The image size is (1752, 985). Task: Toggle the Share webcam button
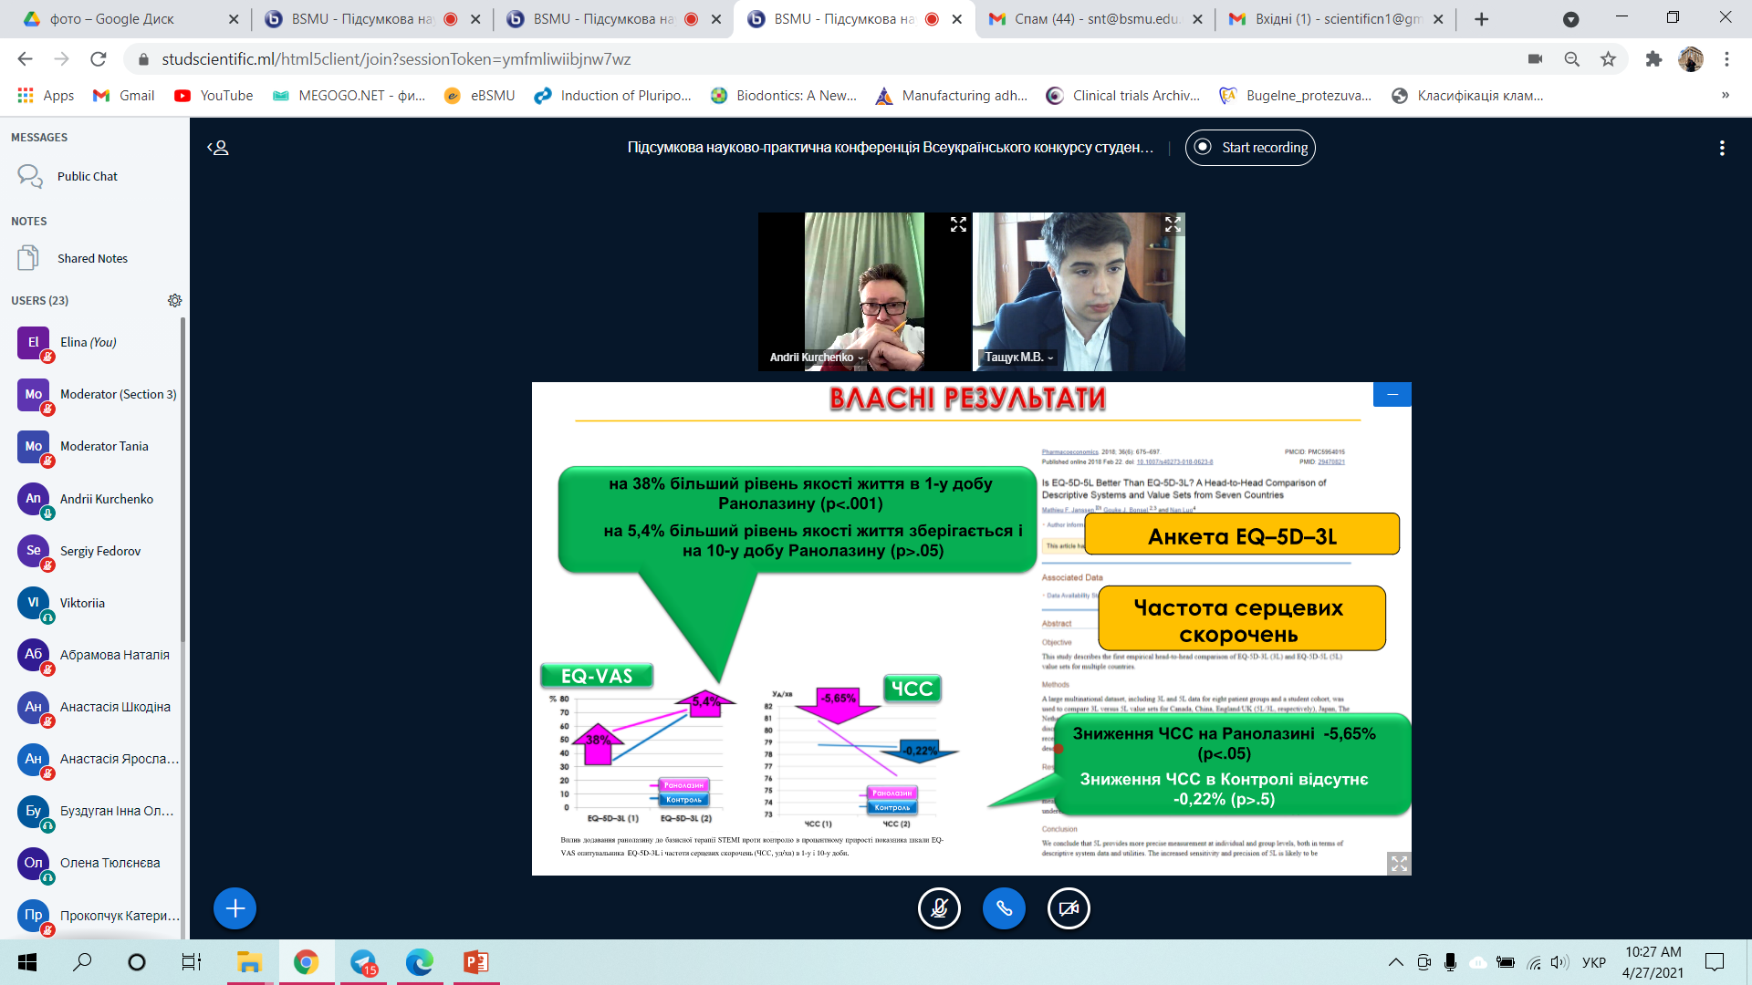1069,908
